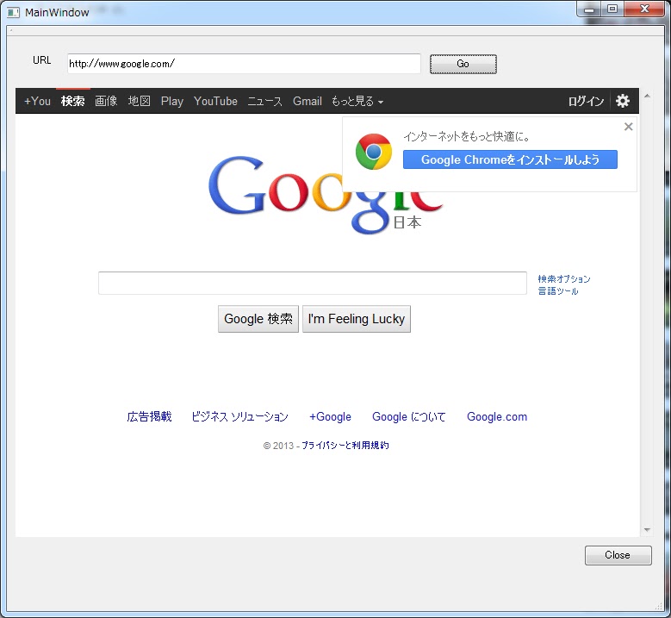Click the Go button

tap(463, 64)
